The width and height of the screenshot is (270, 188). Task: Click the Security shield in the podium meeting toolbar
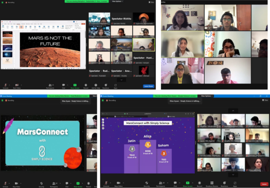146,184
